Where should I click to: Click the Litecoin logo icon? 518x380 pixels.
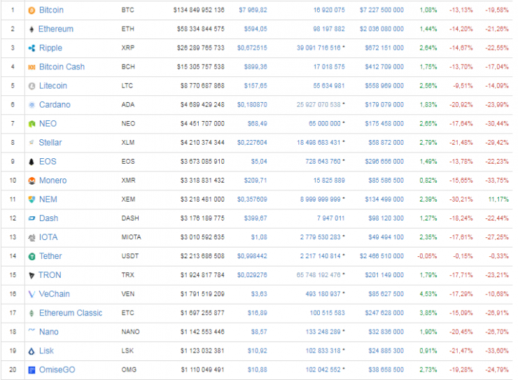31,86
